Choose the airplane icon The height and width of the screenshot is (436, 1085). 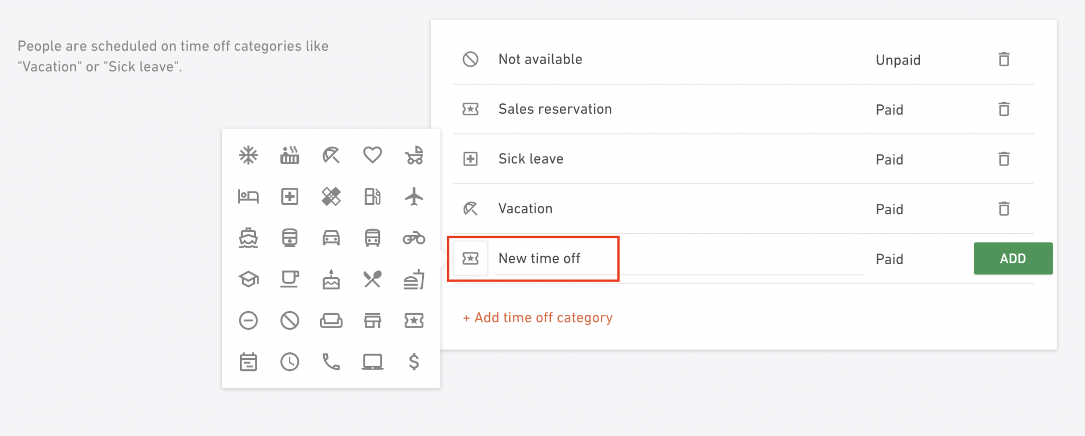[414, 196]
